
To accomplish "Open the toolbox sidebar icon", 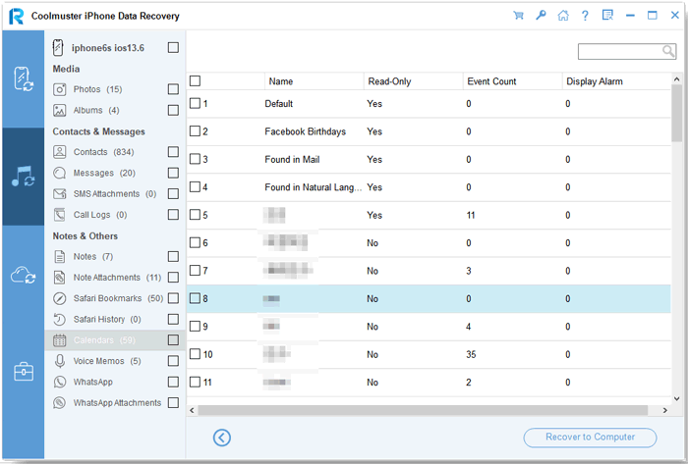I will (24, 372).
